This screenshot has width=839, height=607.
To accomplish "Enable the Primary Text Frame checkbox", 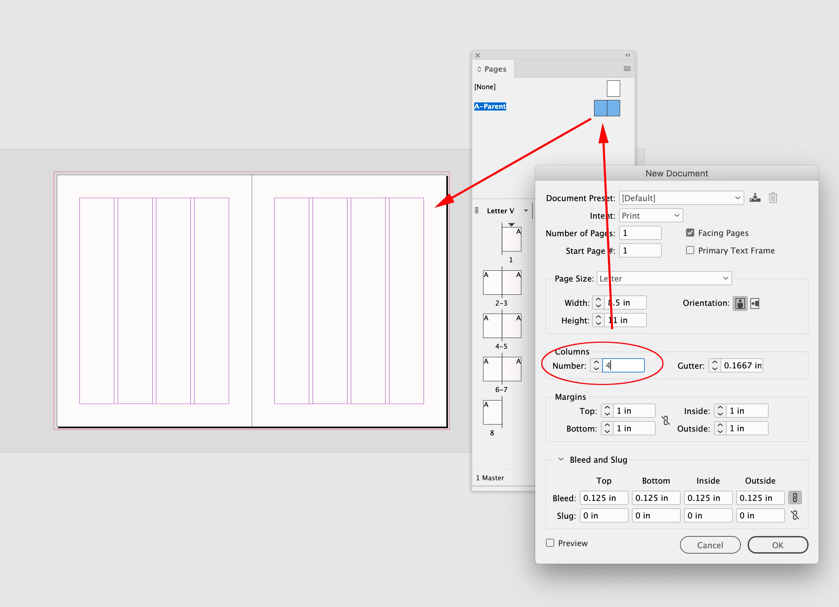I will pos(690,250).
